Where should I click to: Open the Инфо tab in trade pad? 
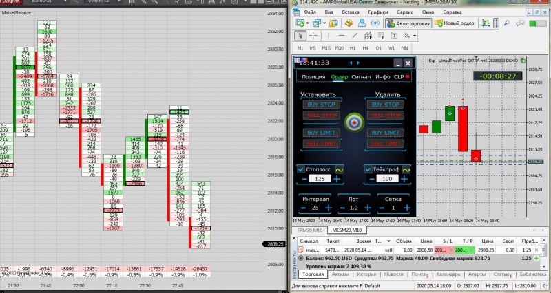point(382,77)
